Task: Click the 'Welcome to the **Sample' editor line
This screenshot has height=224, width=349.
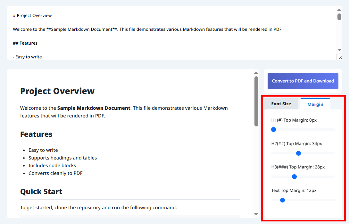Action: pos(147,30)
